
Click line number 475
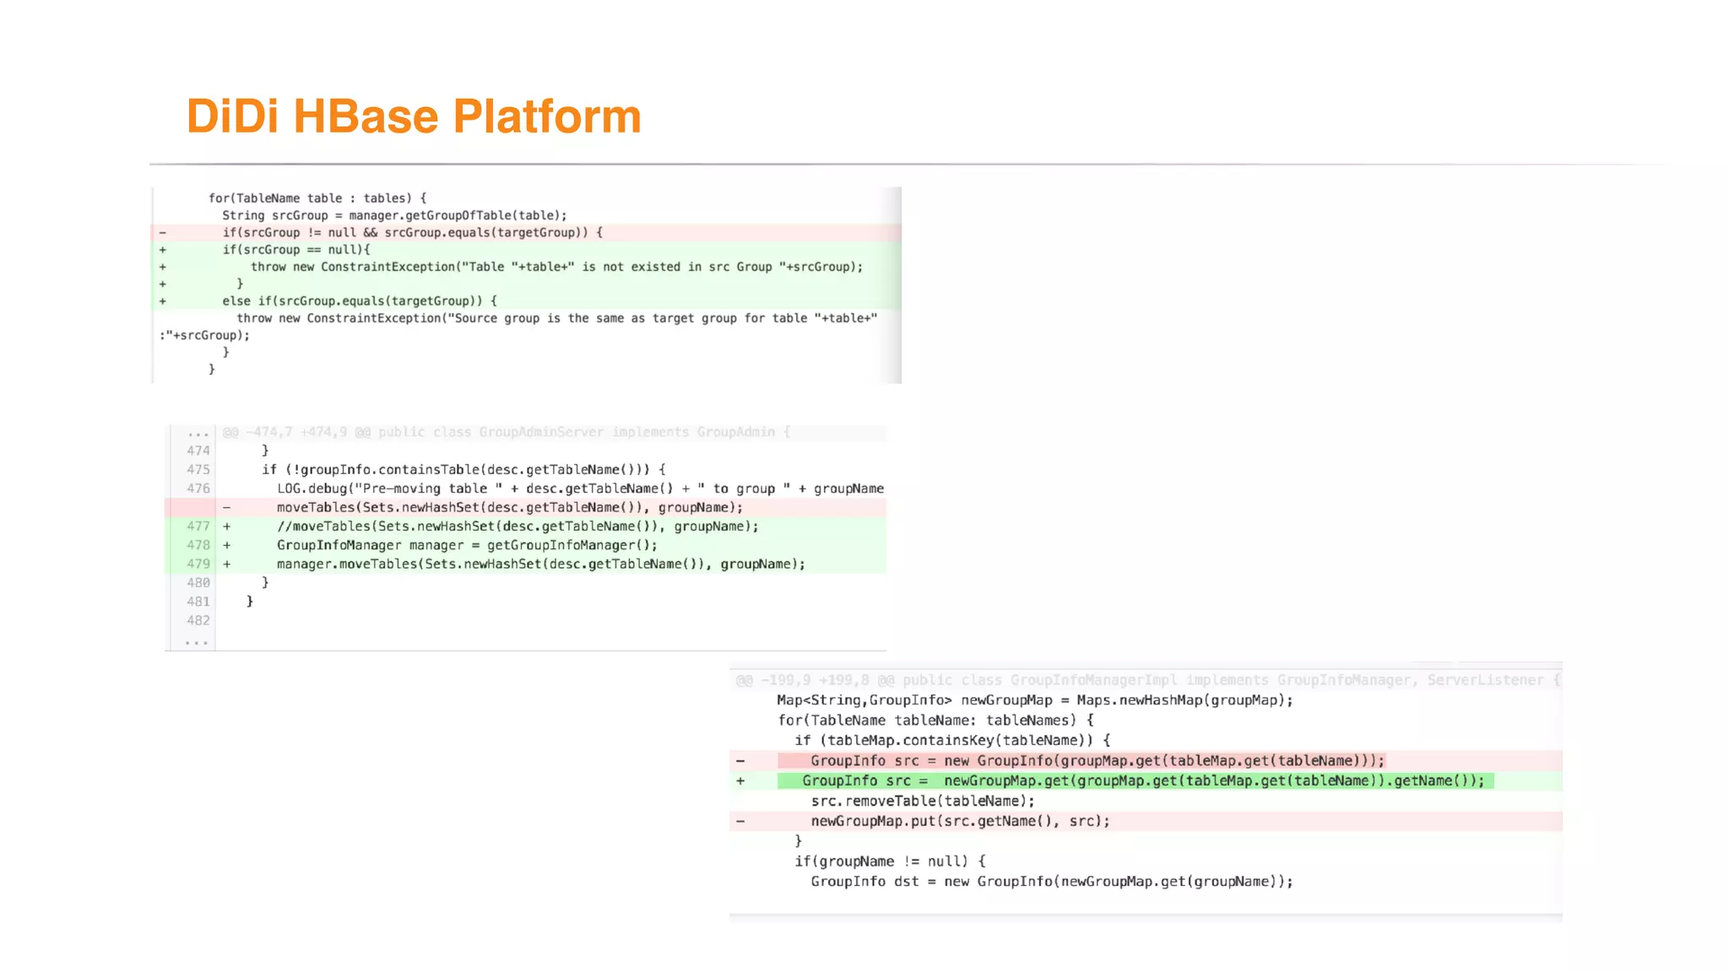point(198,470)
